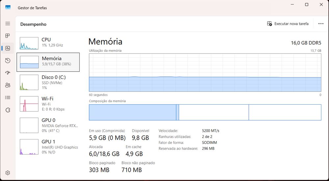Select the GPU 1 Intel entry

(x=48, y=147)
